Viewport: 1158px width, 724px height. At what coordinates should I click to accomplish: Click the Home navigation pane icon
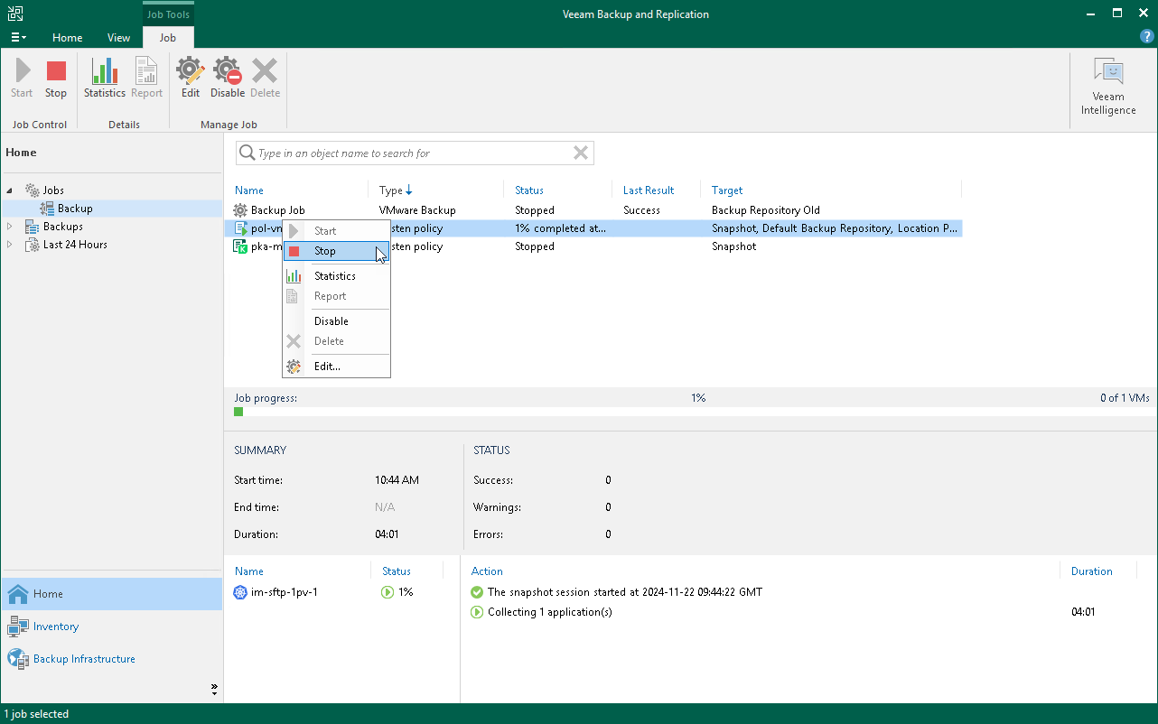tap(18, 594)
